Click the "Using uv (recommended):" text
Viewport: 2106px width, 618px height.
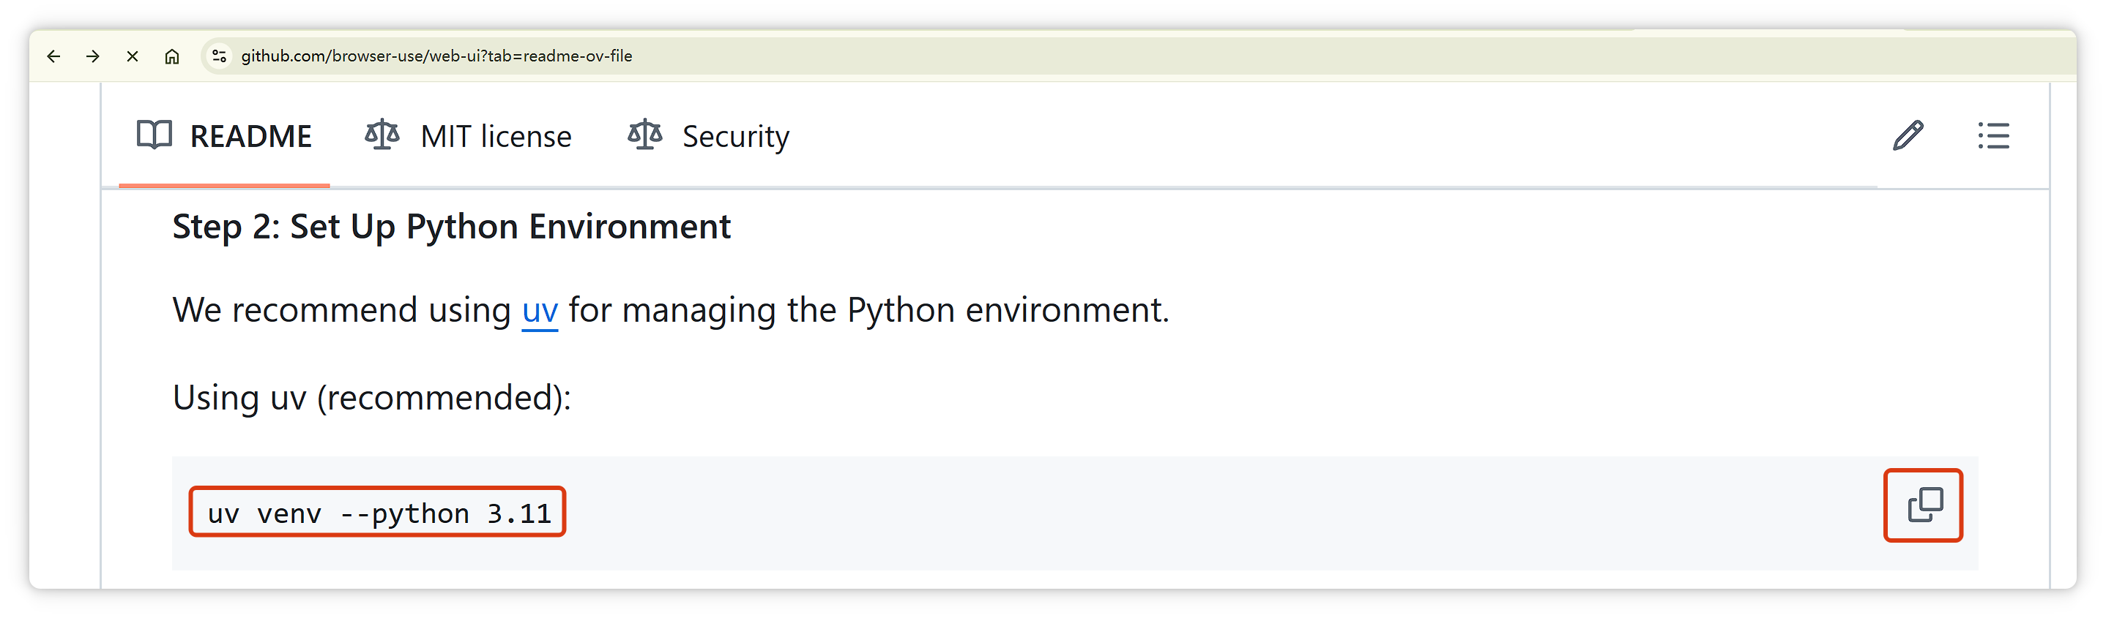(x=372, y=399)
